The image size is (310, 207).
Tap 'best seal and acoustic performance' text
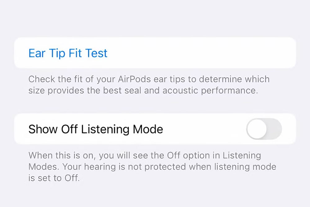coord(180,90)
